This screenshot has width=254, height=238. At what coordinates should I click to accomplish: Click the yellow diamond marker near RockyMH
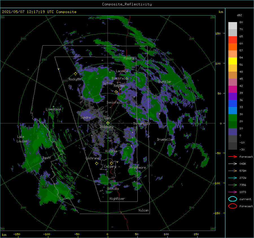tap(75, 74)
